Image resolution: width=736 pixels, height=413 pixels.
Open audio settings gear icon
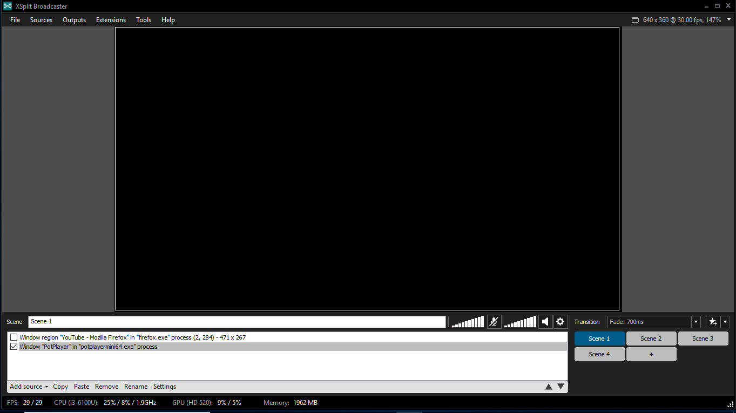tap(561, 322)
